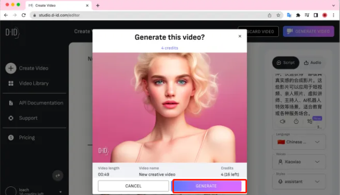Click the red profile icon in toolbar

point(324,15)
